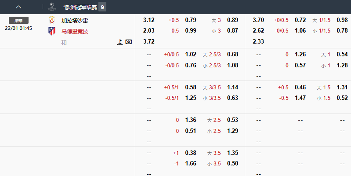Click the 滚球 live badge
Viewport: 351px width, 176px height.
click(18, 20)
